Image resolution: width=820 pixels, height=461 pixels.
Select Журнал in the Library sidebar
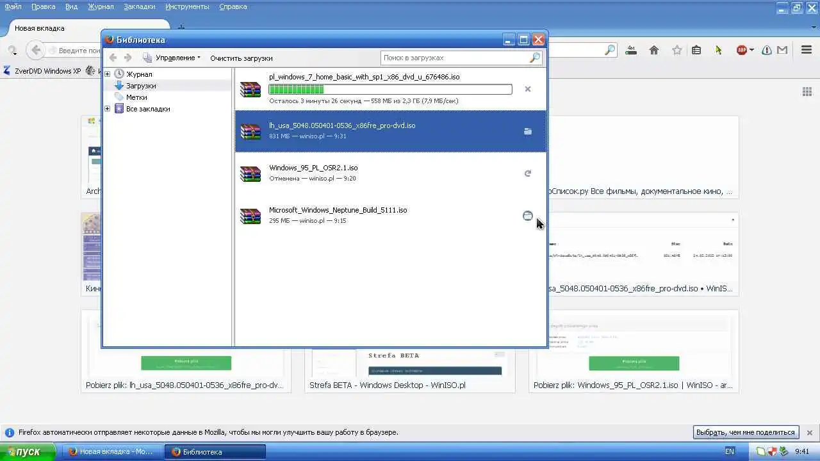(x=139, y=74)
